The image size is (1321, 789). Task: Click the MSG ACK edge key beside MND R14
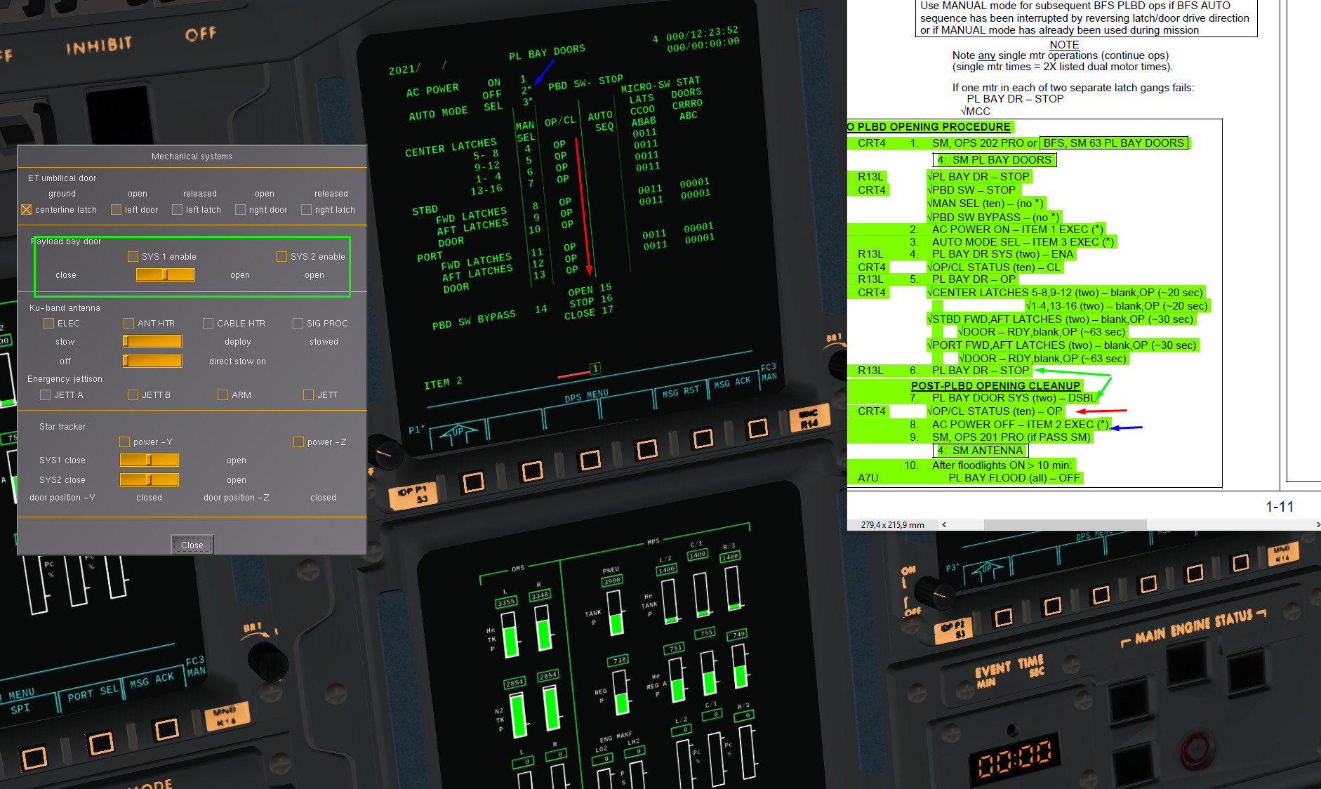pyautogui.click(x=757, y=428)
